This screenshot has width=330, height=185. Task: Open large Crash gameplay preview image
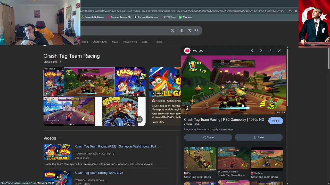[234, 85]
